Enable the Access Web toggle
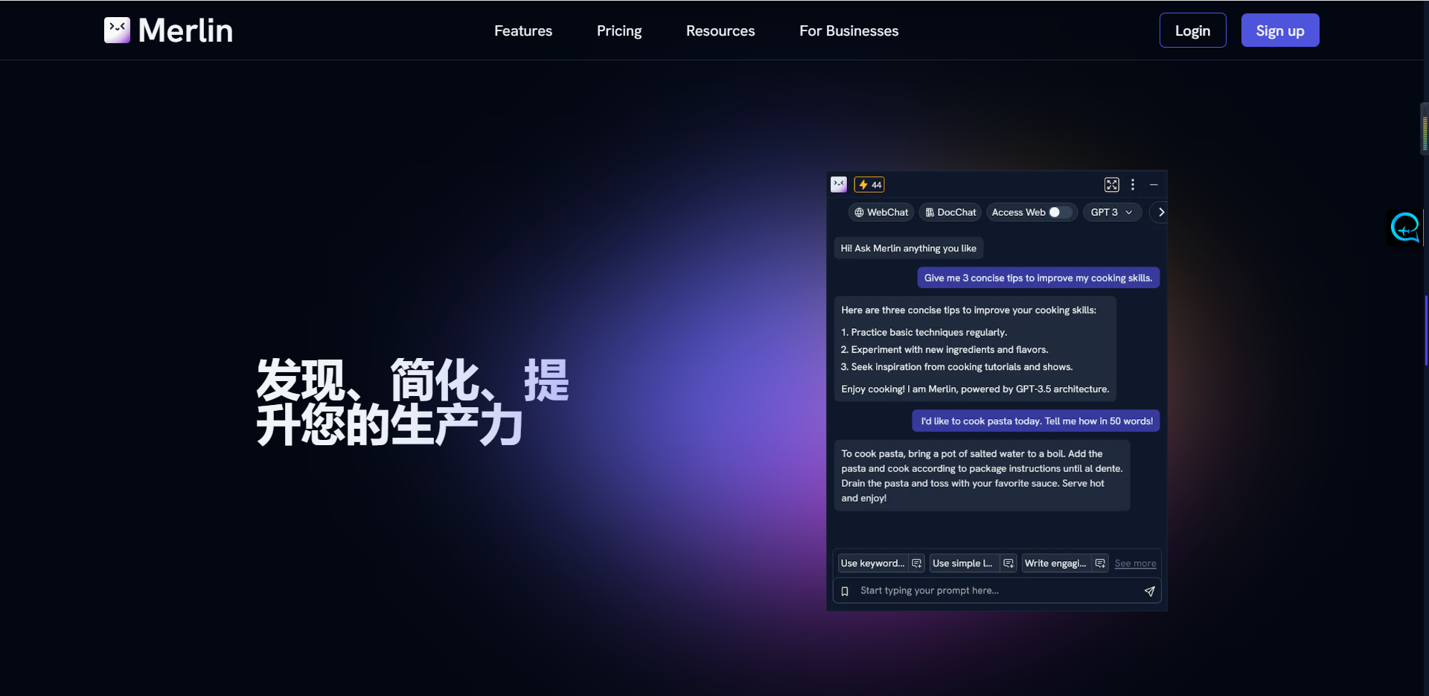The width and height of the screenshot is (1429, 696). [1062, 212]
